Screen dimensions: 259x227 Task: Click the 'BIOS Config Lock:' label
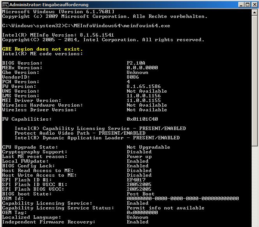click(28, 166)
